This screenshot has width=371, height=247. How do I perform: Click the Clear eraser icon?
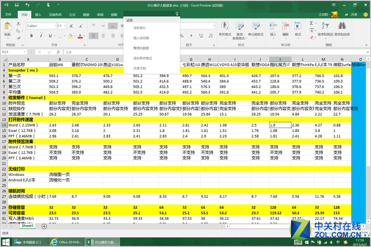312,37
